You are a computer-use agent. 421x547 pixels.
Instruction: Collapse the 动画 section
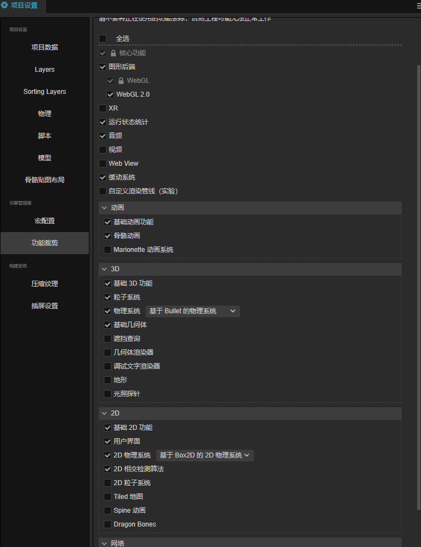click(104, 208)
